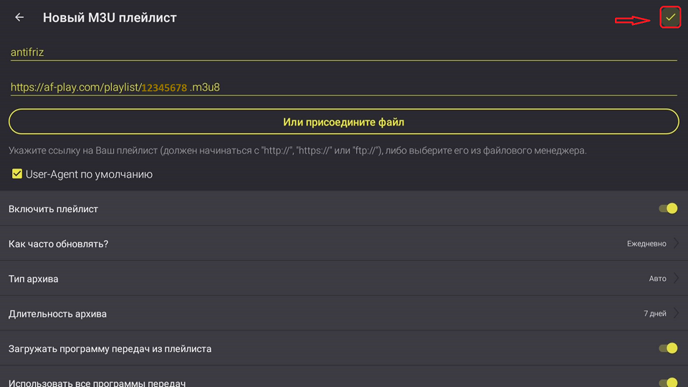Viewport: 688px width, 387px height.
Task: Click the chevron beside Авто value
Action: [676, 279]
